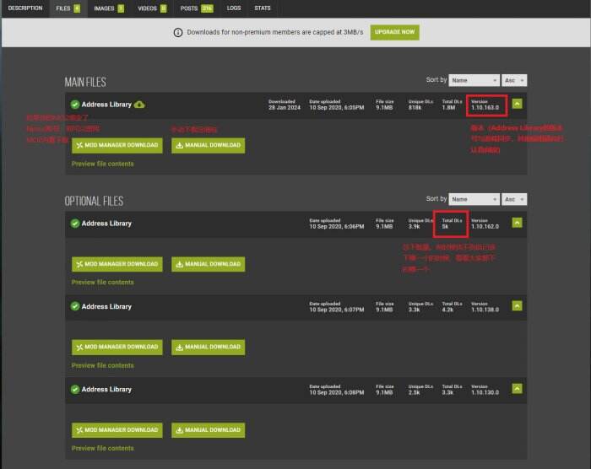Image resolution: width=591 pixels, height=469 pixels.
Task: Click Manual Download for version 1.10.163.0
Action: click(208, 145)
